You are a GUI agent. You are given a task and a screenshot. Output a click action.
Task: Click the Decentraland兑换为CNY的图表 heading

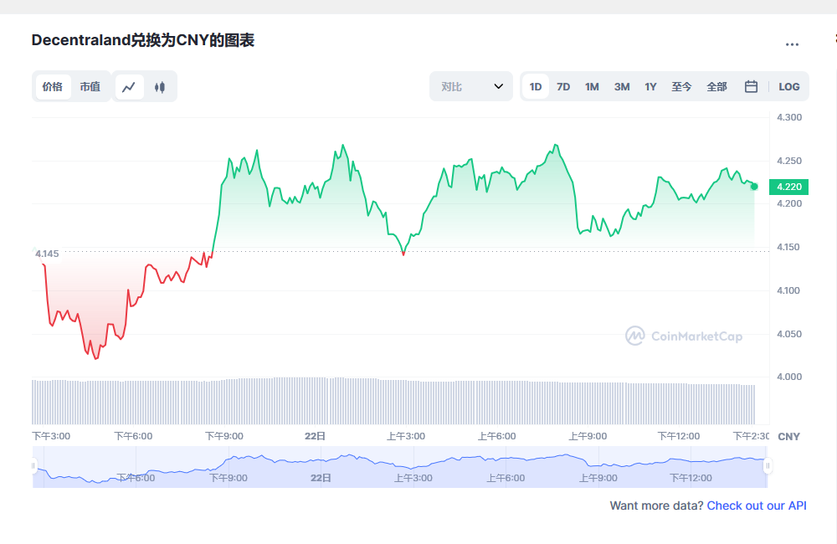(x=143, y=40)
